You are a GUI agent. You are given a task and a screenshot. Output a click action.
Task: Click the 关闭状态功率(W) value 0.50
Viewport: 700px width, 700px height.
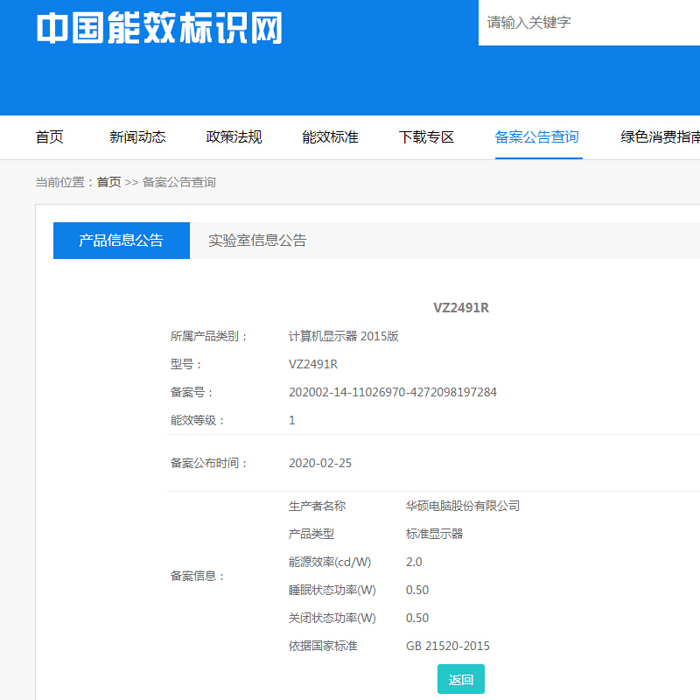tap(417, 619)
